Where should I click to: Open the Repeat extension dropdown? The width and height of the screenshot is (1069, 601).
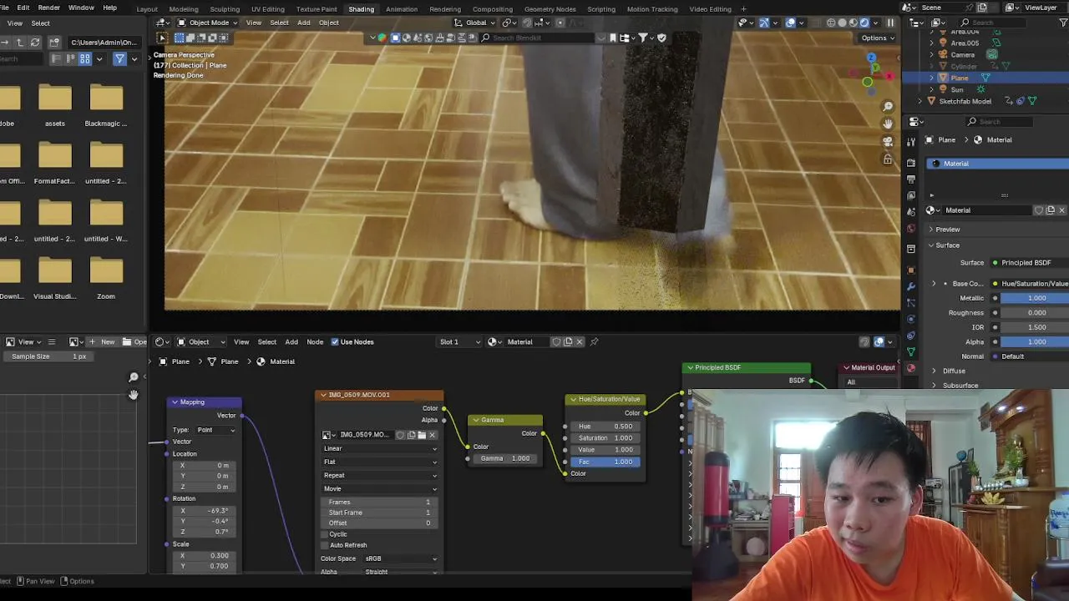(x=380, y=475)
